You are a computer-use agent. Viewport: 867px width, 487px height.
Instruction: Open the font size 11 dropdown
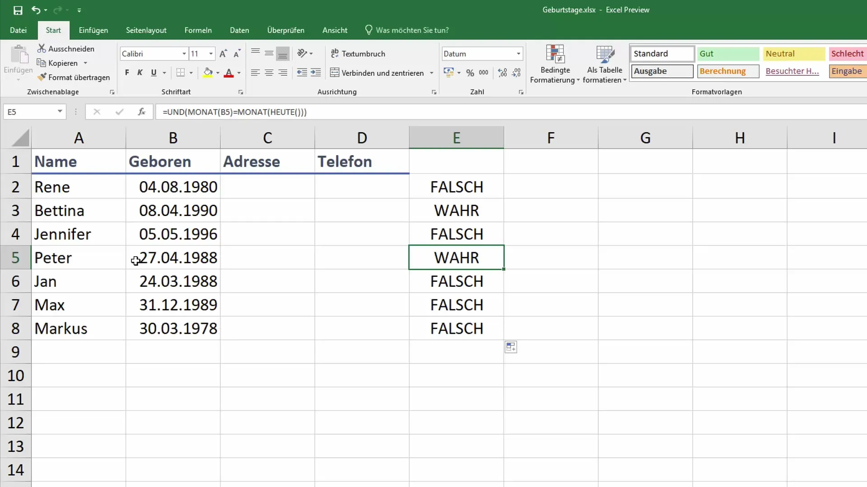(211, 54)
